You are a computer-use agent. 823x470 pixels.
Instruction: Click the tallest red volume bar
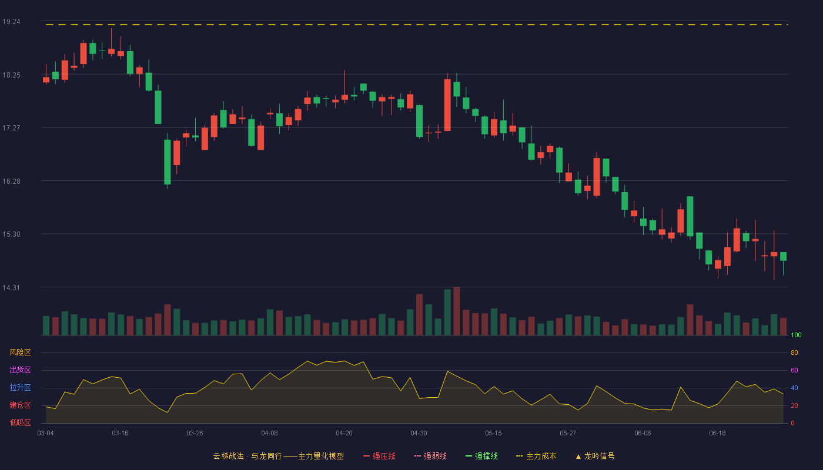click(457, 311)
